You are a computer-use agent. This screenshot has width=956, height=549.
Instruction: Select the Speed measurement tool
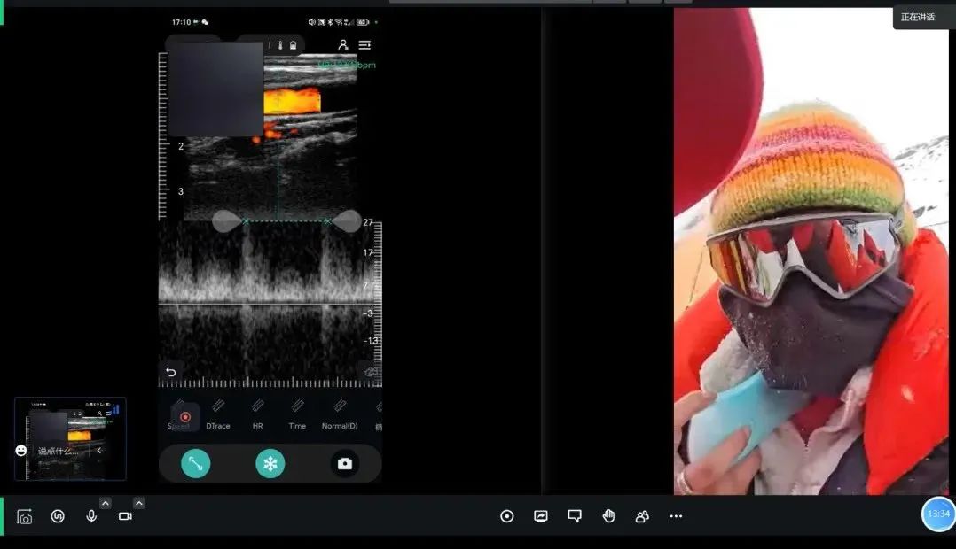click(178, 415)
